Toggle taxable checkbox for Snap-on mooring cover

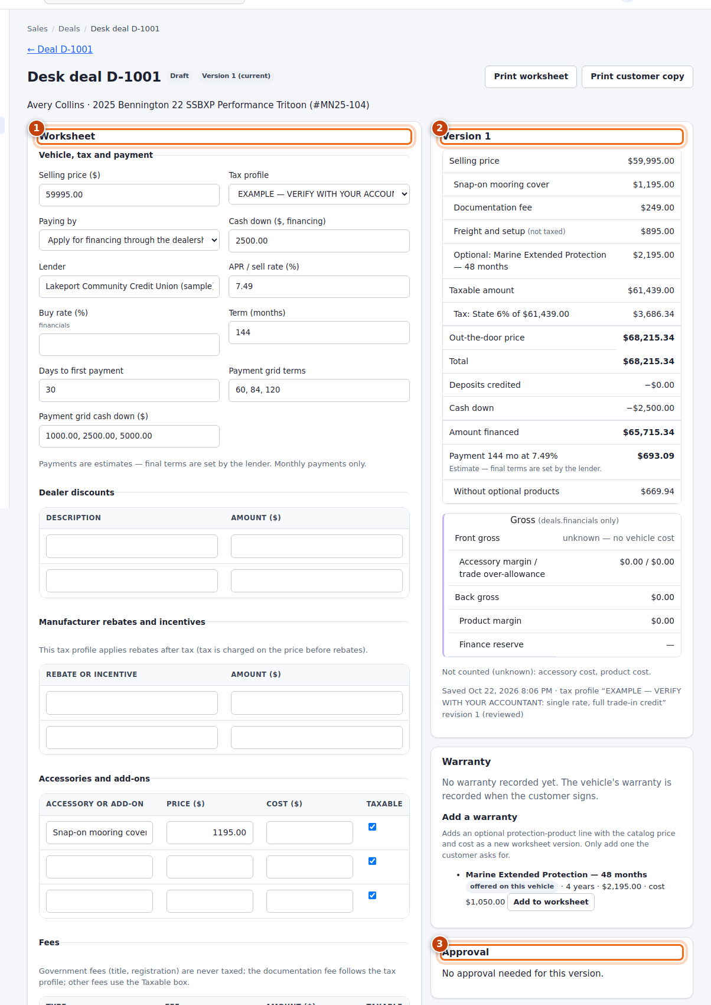[372, 827]
